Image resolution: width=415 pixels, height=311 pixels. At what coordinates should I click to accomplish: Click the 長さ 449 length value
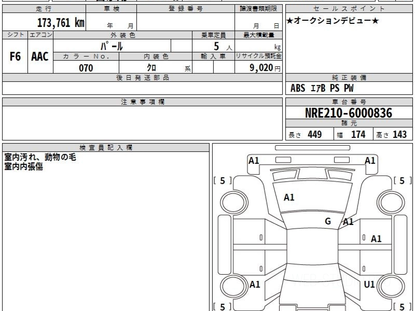point(305,134)
